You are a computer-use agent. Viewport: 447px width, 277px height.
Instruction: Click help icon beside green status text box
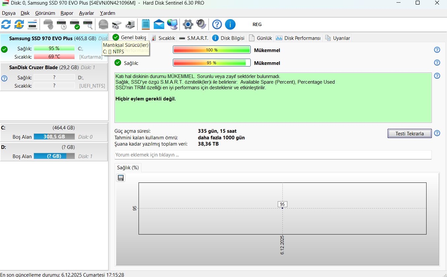pos(437,76)
